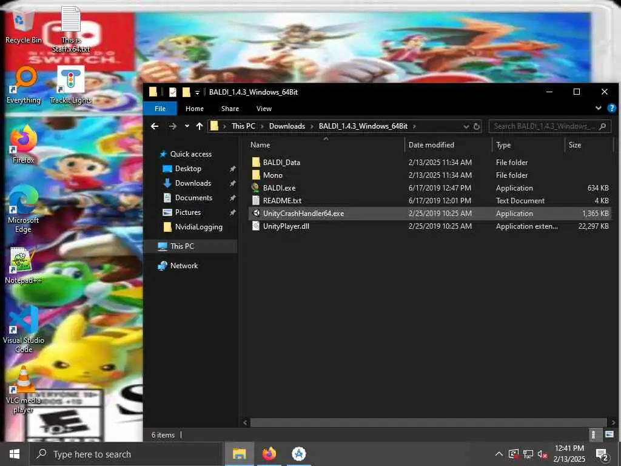Click the Properties icon in Explorer's quick access toolbar

pos(173,92)
